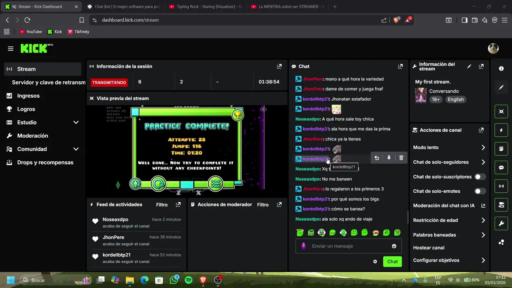Click Noseaxdpo in activity feed

[x=115, y=219]
